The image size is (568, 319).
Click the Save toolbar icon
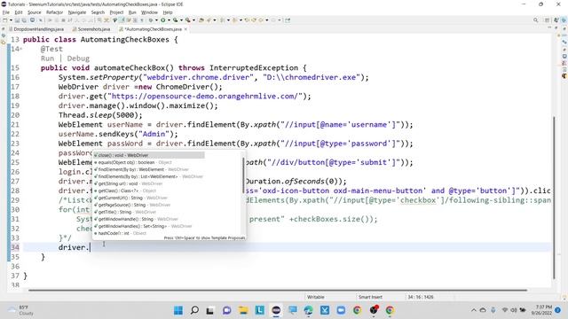pyautogui.click(x=17, y=20)
